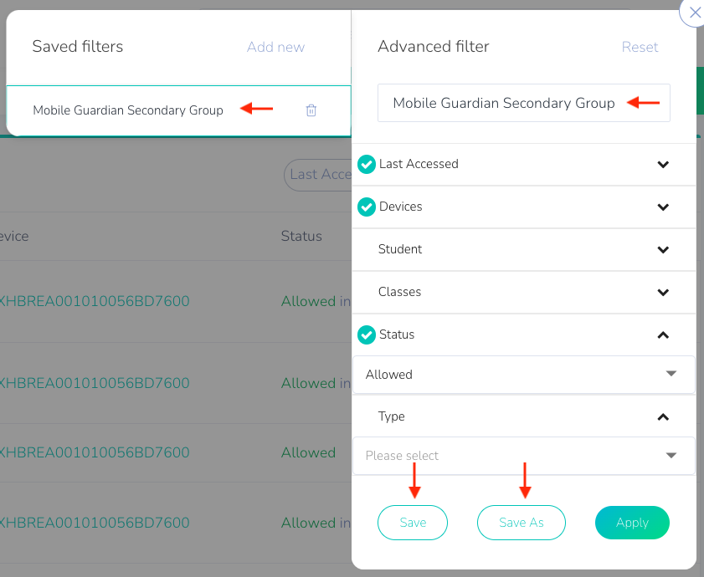
Task: Toggle the Last Accessed checkmark
Action: point(367,164)
